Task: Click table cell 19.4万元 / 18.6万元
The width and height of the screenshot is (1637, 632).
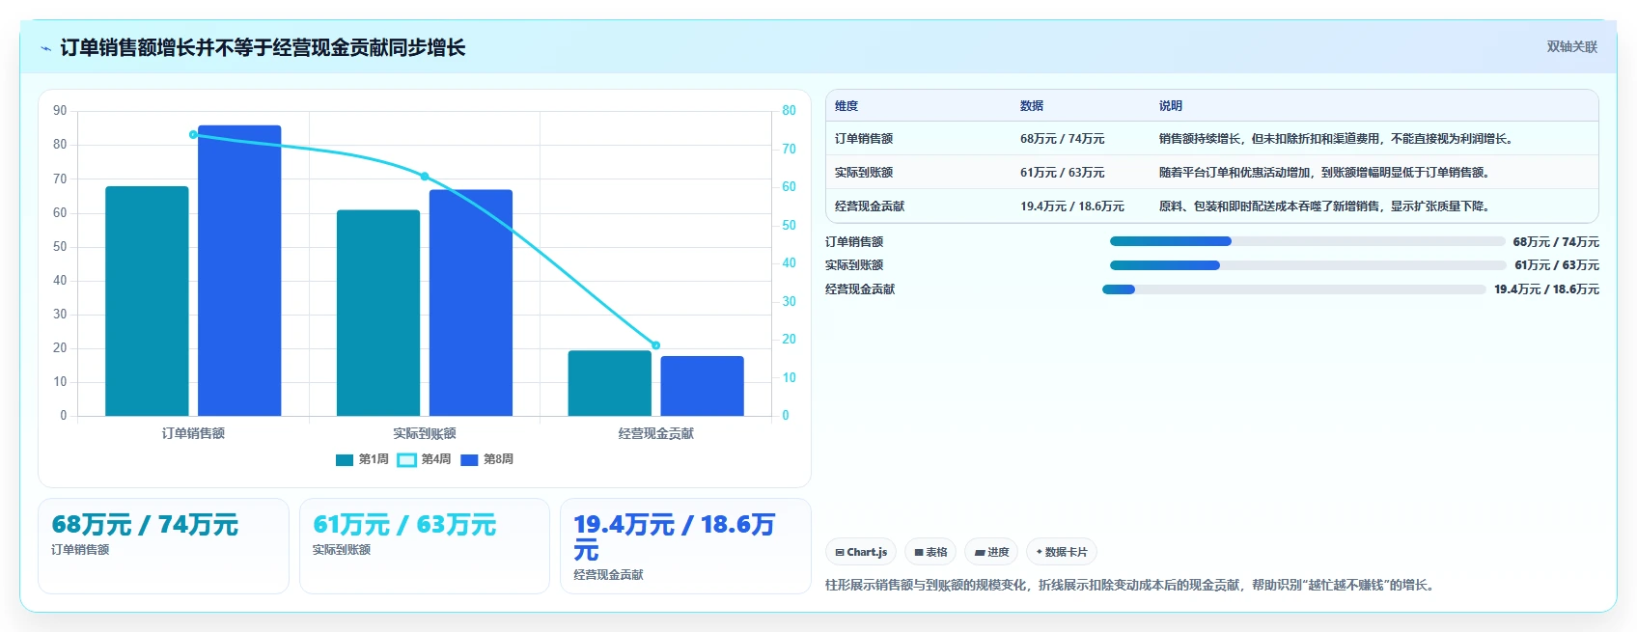Action: tap(1072, 206)
